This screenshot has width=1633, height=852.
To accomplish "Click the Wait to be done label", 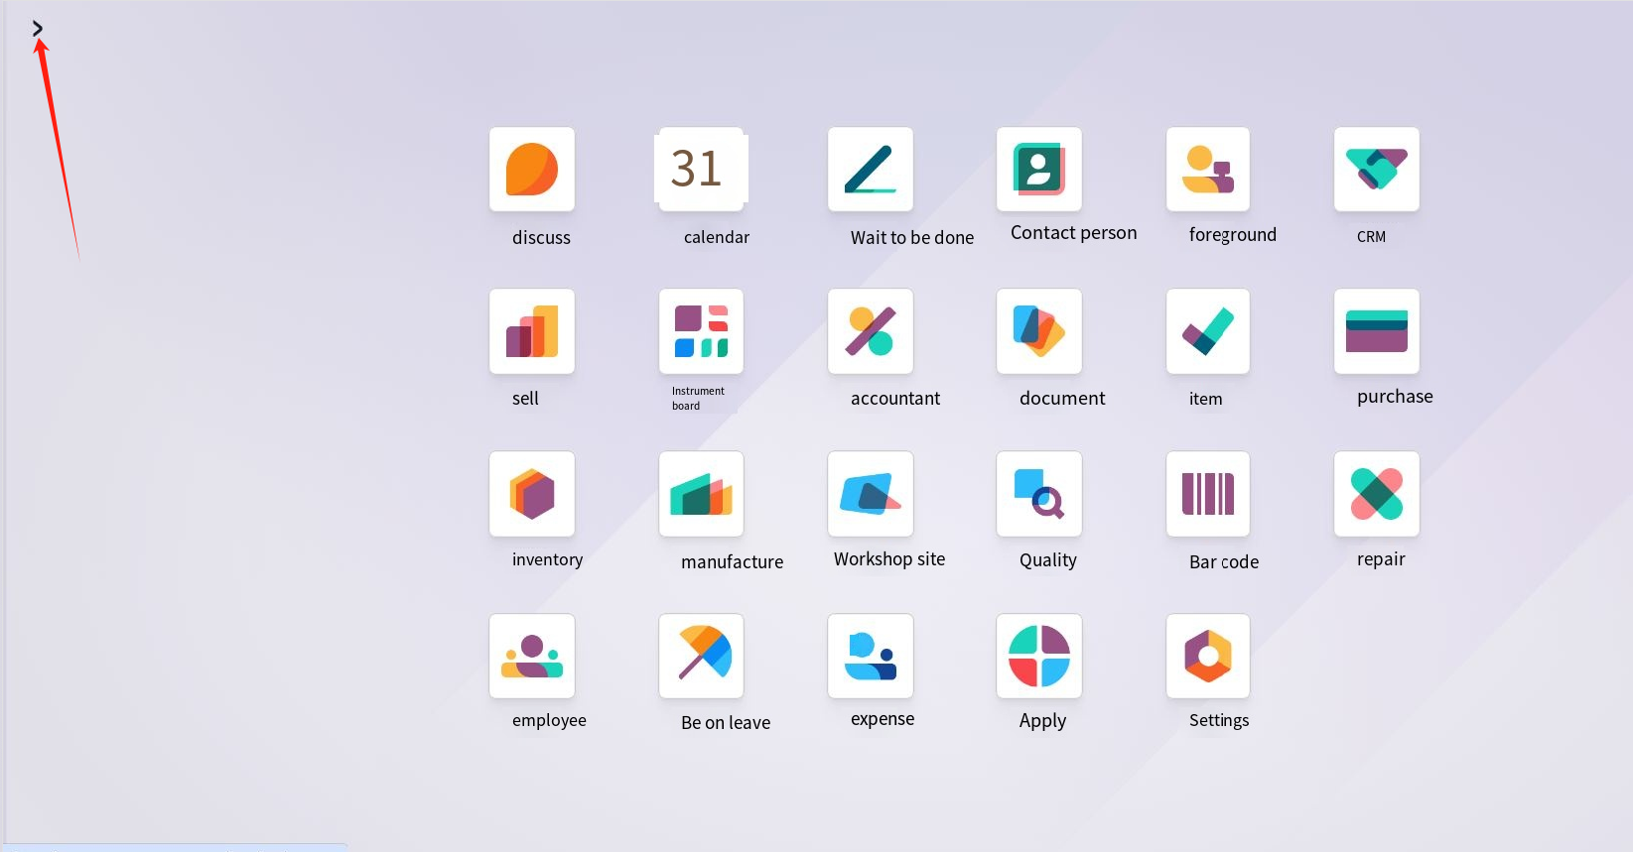I will (x=912, y=237).
